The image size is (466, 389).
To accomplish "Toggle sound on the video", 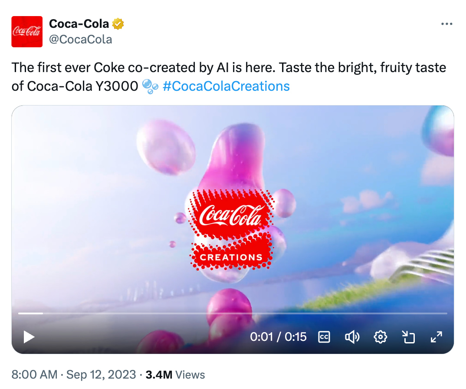I will 352,337.
